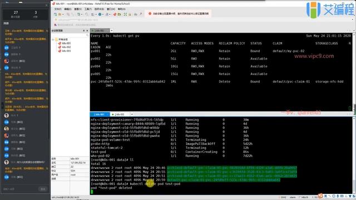Click storage-nfs-hdd storage class text
The image size is (356, 200).
coord(329,82)
